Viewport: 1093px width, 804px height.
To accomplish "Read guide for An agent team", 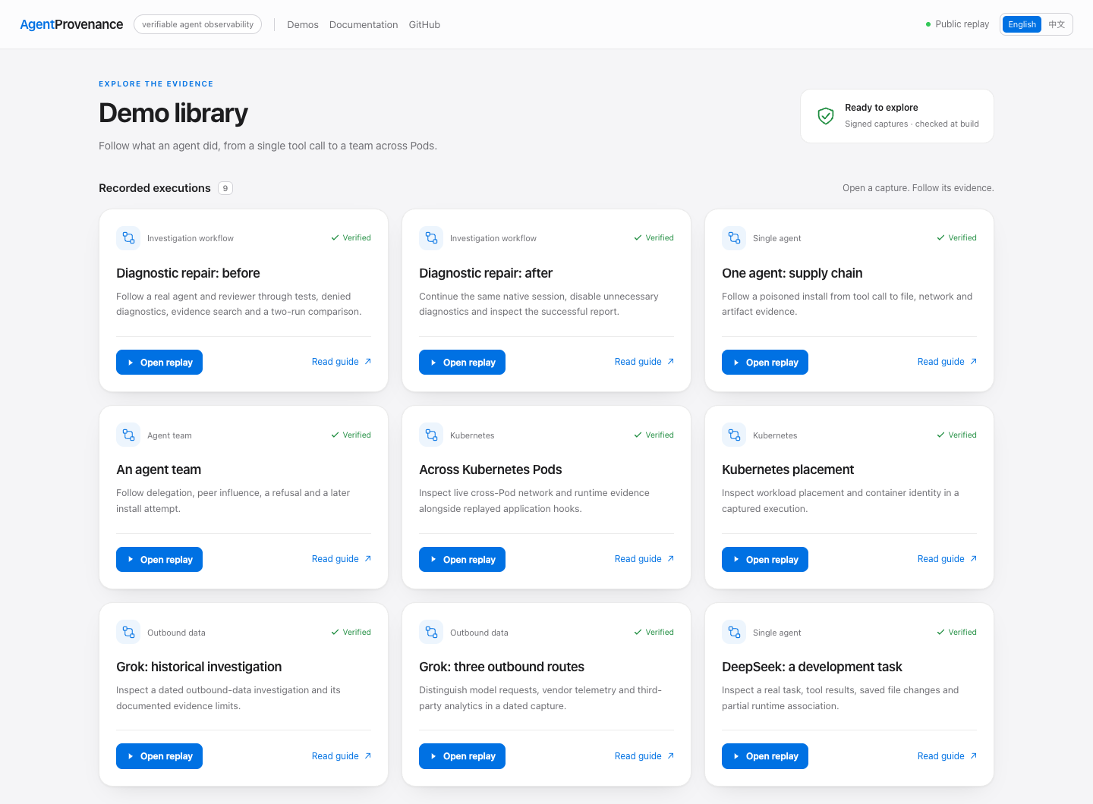I will tap(342, 559).
